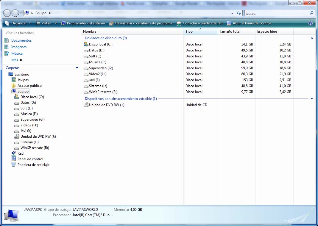Collapse the Carpetas panel chevron
Viewport: 318px width, 226px height.
click(x=77, y=68)
